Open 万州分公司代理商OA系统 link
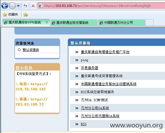Image resolution: width=165 pixels, height=133 pixels. point(100,116)
